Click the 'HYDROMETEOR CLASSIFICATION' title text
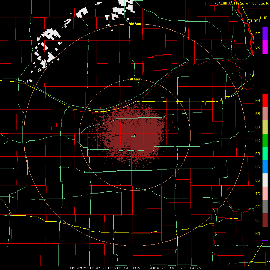This screenshot has width=270, height=270. coord(105,268)
